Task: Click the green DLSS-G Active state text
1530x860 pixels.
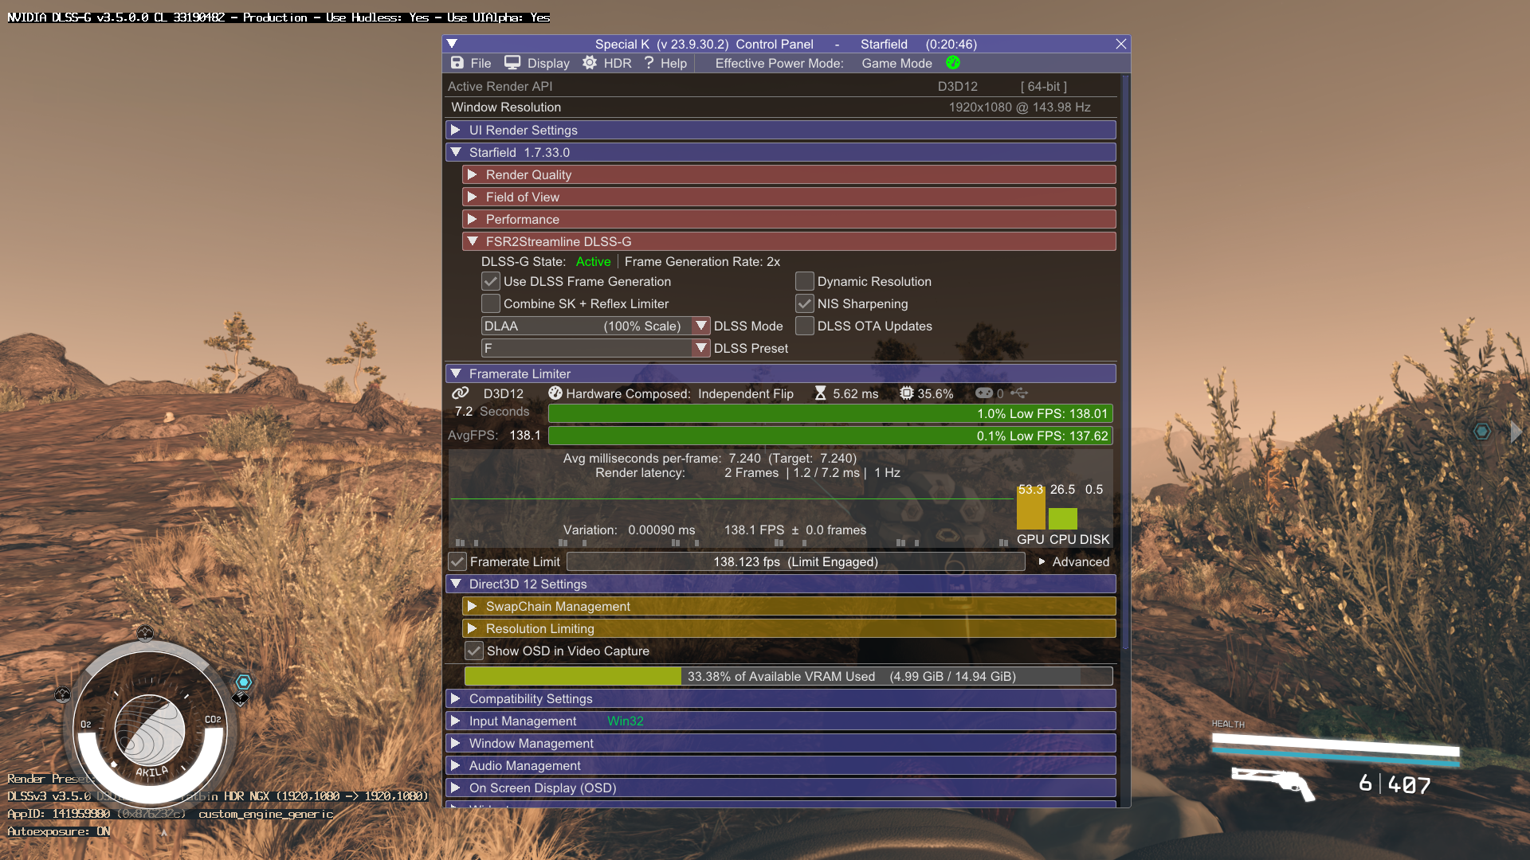Action: 593,262
